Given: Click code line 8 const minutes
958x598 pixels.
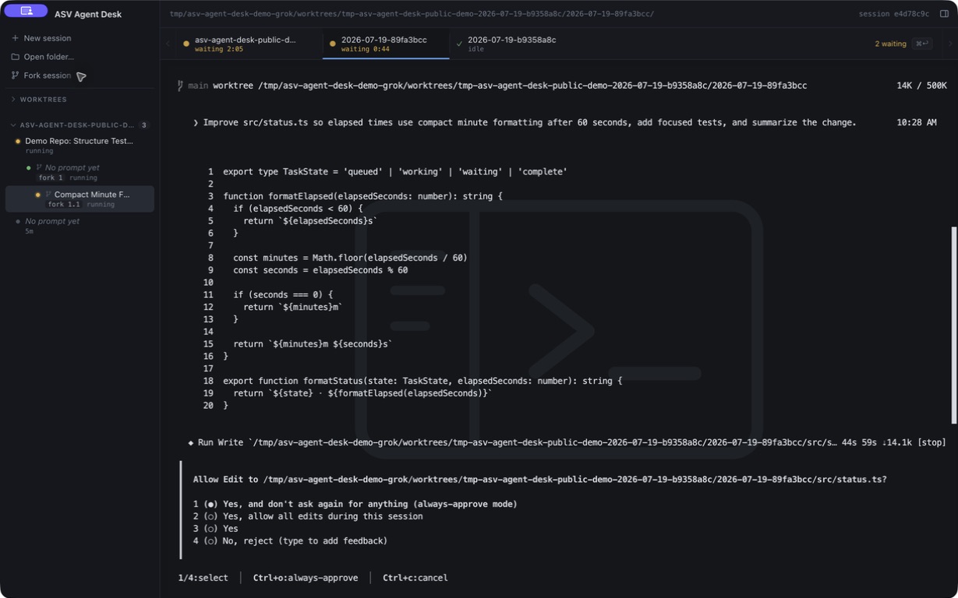Looking at the screenshot, I should click(x=350, y=258).
